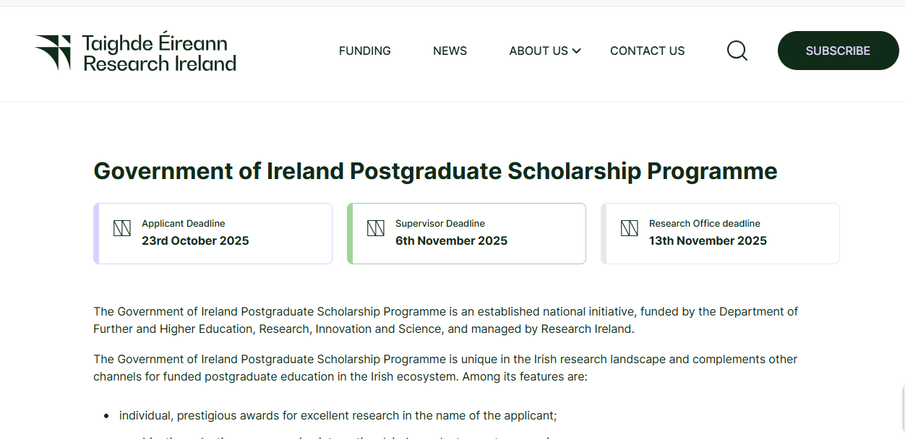This screenshot has height=439, width=905.
Task: Click the Taighde Éireann Research Ireland wordmark
Action: coord(160,53)
